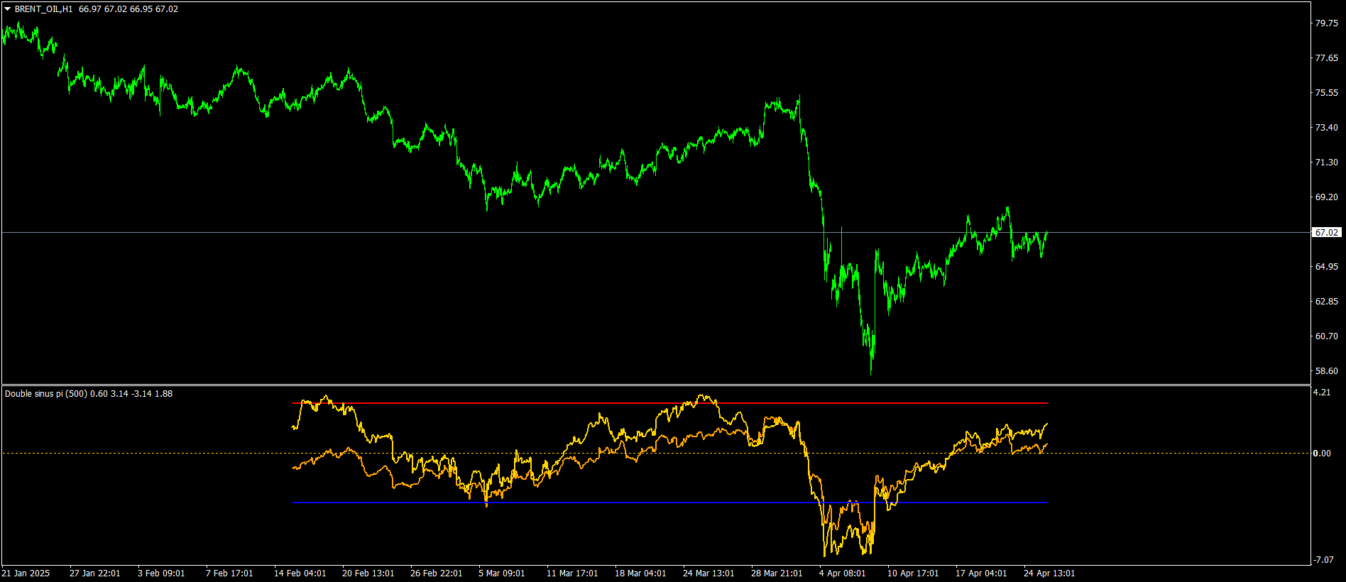Click the 20 Feb 13:01 time label
Image resolution: width=1346 pixels, height=582 pixels.
(x=368, y=573)
